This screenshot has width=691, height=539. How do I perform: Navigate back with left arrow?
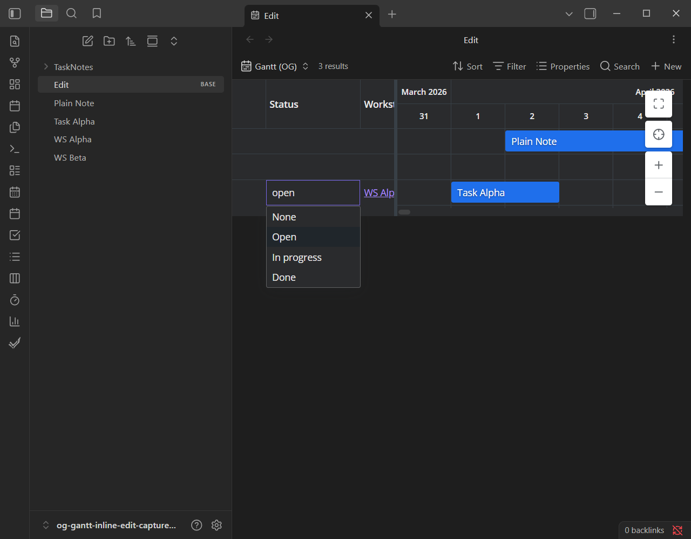point(250,39)
